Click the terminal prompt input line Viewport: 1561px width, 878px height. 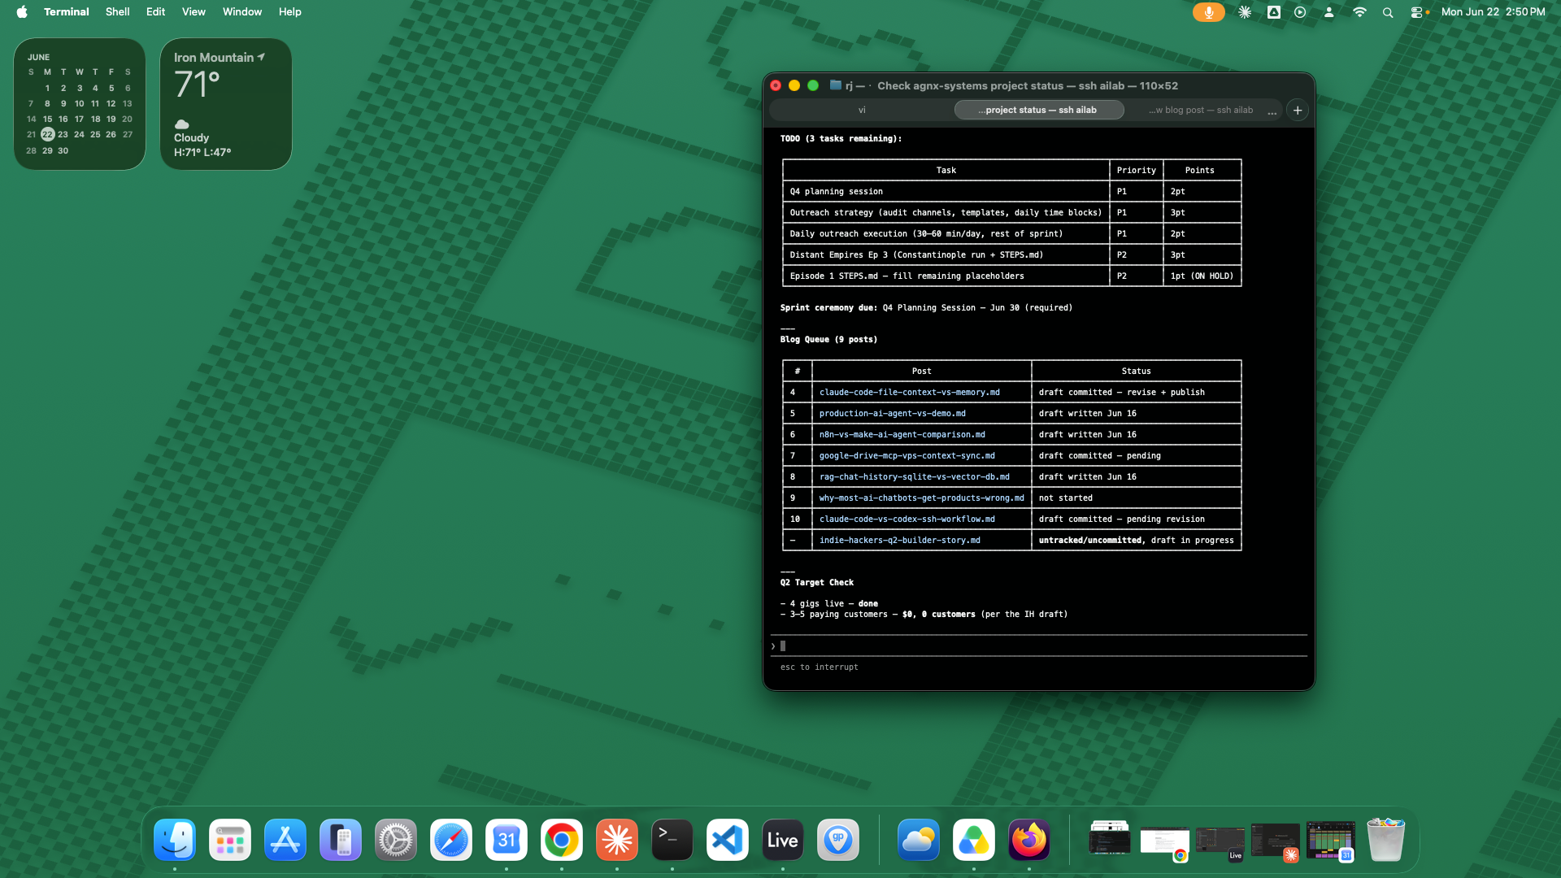[x=1038, y=646]
